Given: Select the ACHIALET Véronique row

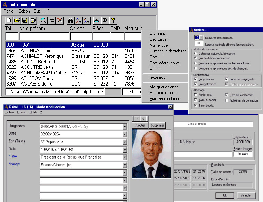Looking at the screenshot, I should pyautogui.click(x=74, y=56).
